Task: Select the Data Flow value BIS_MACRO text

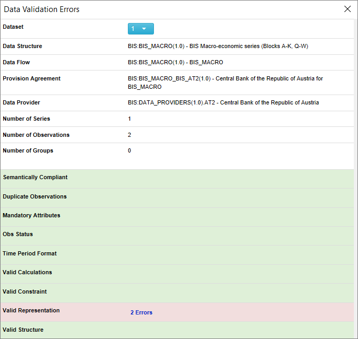Action: [175, 62]
